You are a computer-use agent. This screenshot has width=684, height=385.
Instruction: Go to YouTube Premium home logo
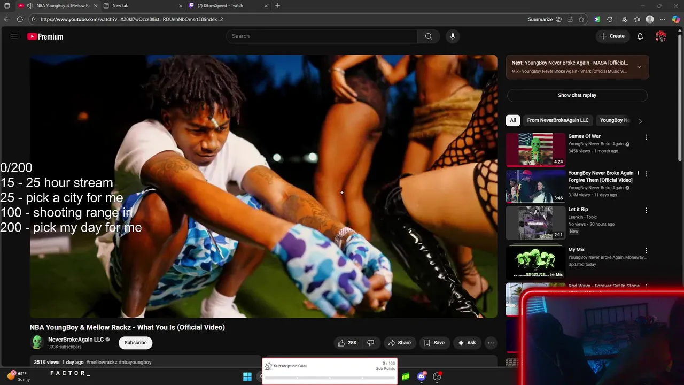point(45,36)
